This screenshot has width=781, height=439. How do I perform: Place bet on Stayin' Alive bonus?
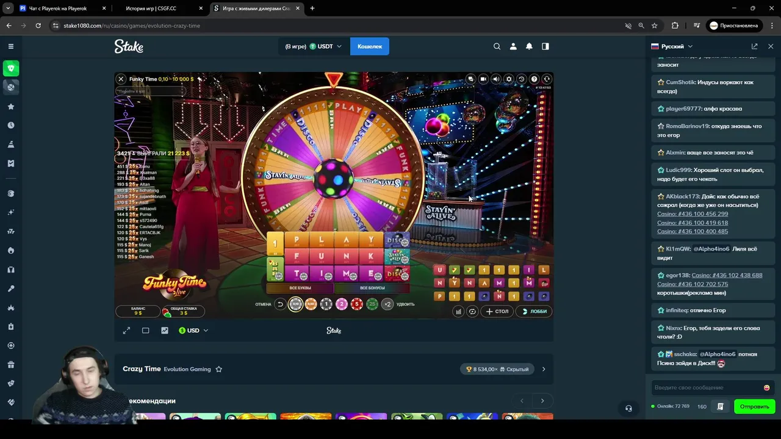pos(397,257)
